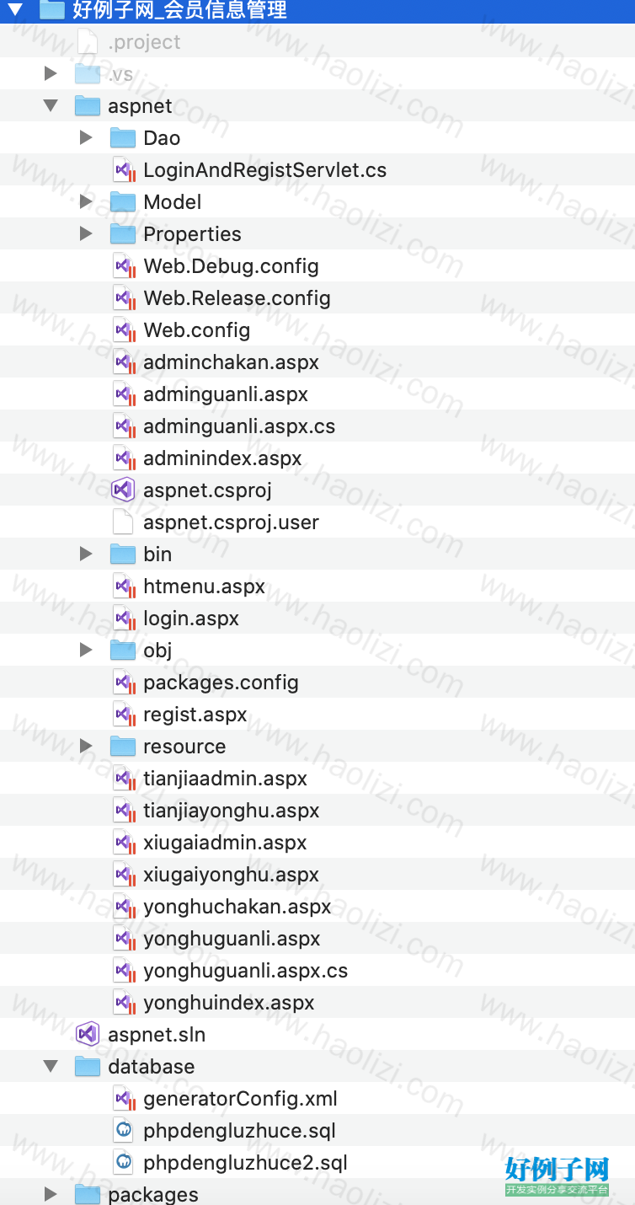Viewport: 635px width, 1205px height.
Task: Click the LoginAndRegistServlet.cs file icon
Action: coord(124,170)
